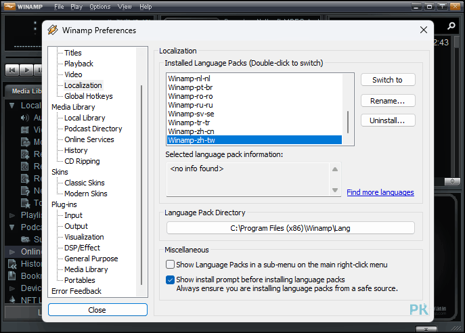Click the Winamp logo icon in main title bar
Viewport: 465px width, 333px height.
(9, 6)
